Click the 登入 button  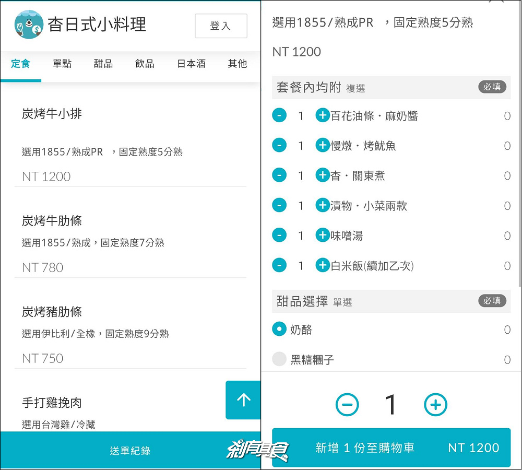(x=221, y=26)
